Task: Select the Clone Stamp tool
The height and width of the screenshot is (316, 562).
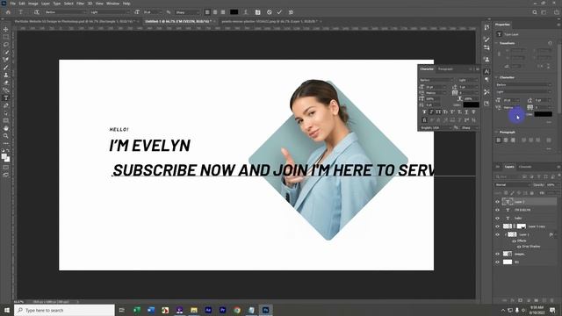Action: tap(6, 75)
